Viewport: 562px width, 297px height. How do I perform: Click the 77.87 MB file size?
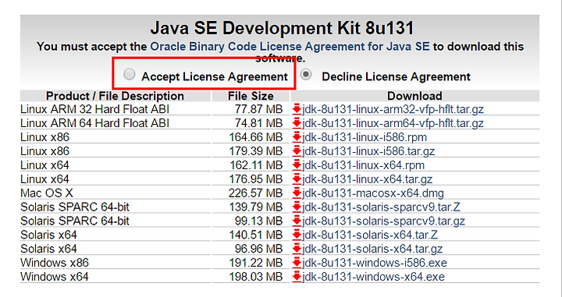pyautogui.click(x=259, y=109)
